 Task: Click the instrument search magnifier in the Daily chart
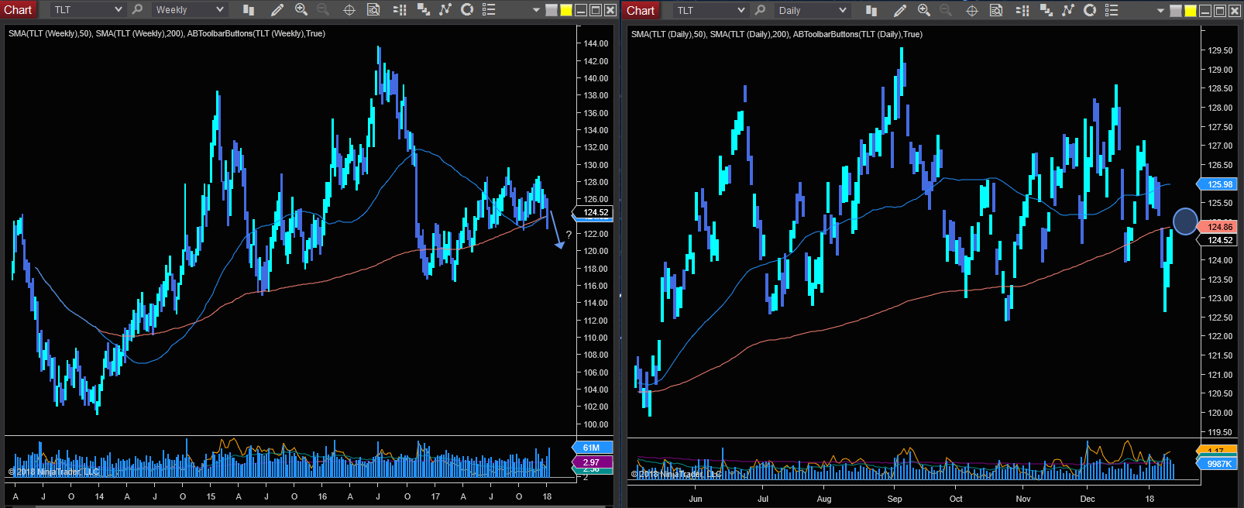tap(760, 10)
